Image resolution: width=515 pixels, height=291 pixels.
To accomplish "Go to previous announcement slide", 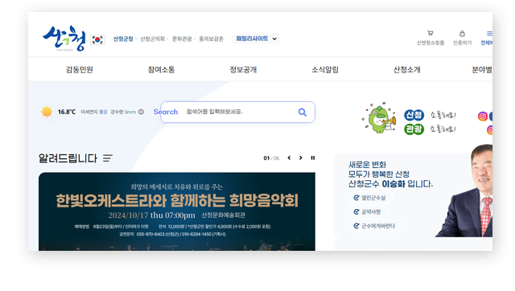I will (x=289, y=158).
